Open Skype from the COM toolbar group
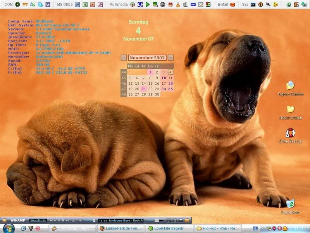The image size is (310, 233). coord(40,5)
